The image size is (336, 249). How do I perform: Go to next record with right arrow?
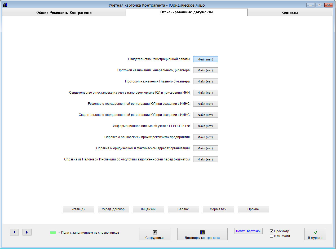click(27, 232)
